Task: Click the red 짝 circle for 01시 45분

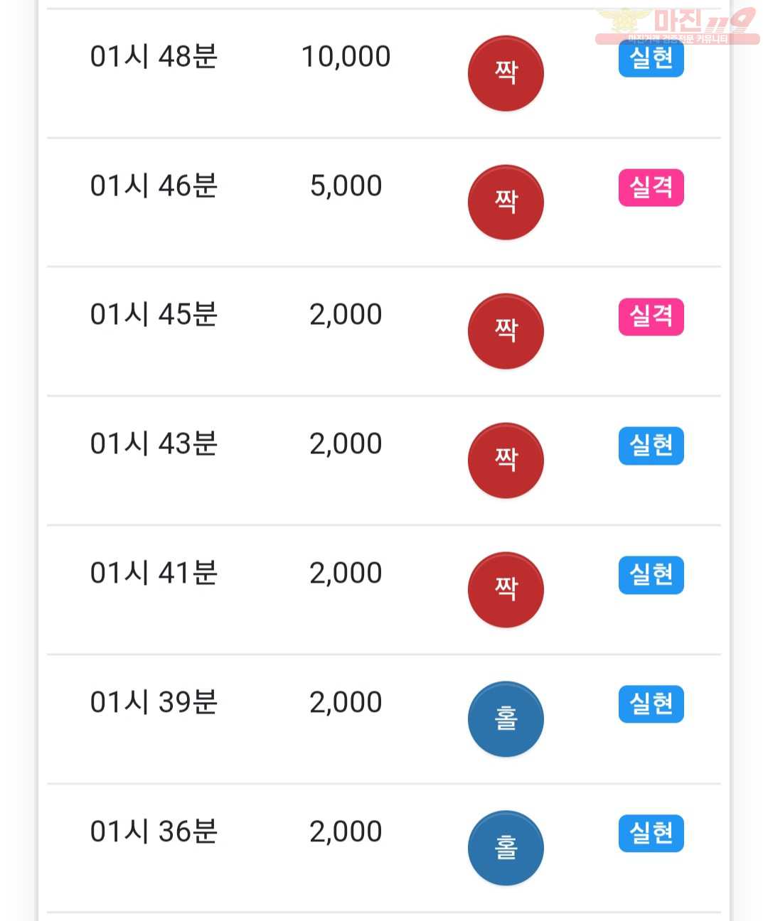Action: tap(506, 331)
